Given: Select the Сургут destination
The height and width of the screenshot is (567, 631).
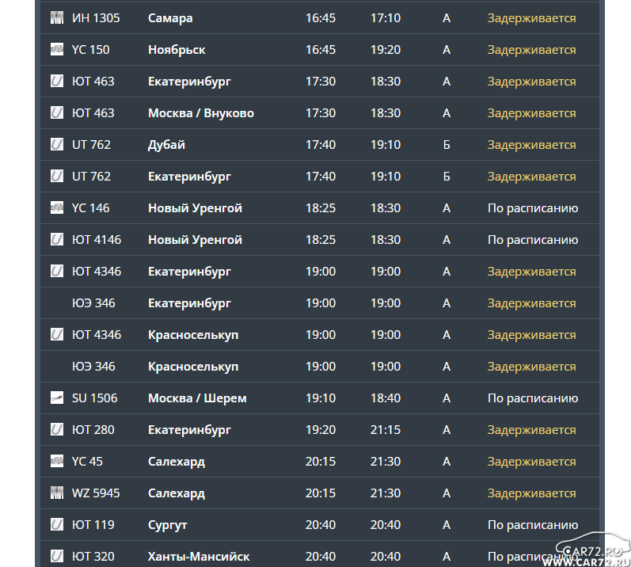Looking at the screenshot, I should coord(167,525).
